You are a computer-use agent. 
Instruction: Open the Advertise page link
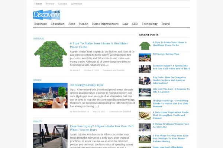[x=77, y=4]
